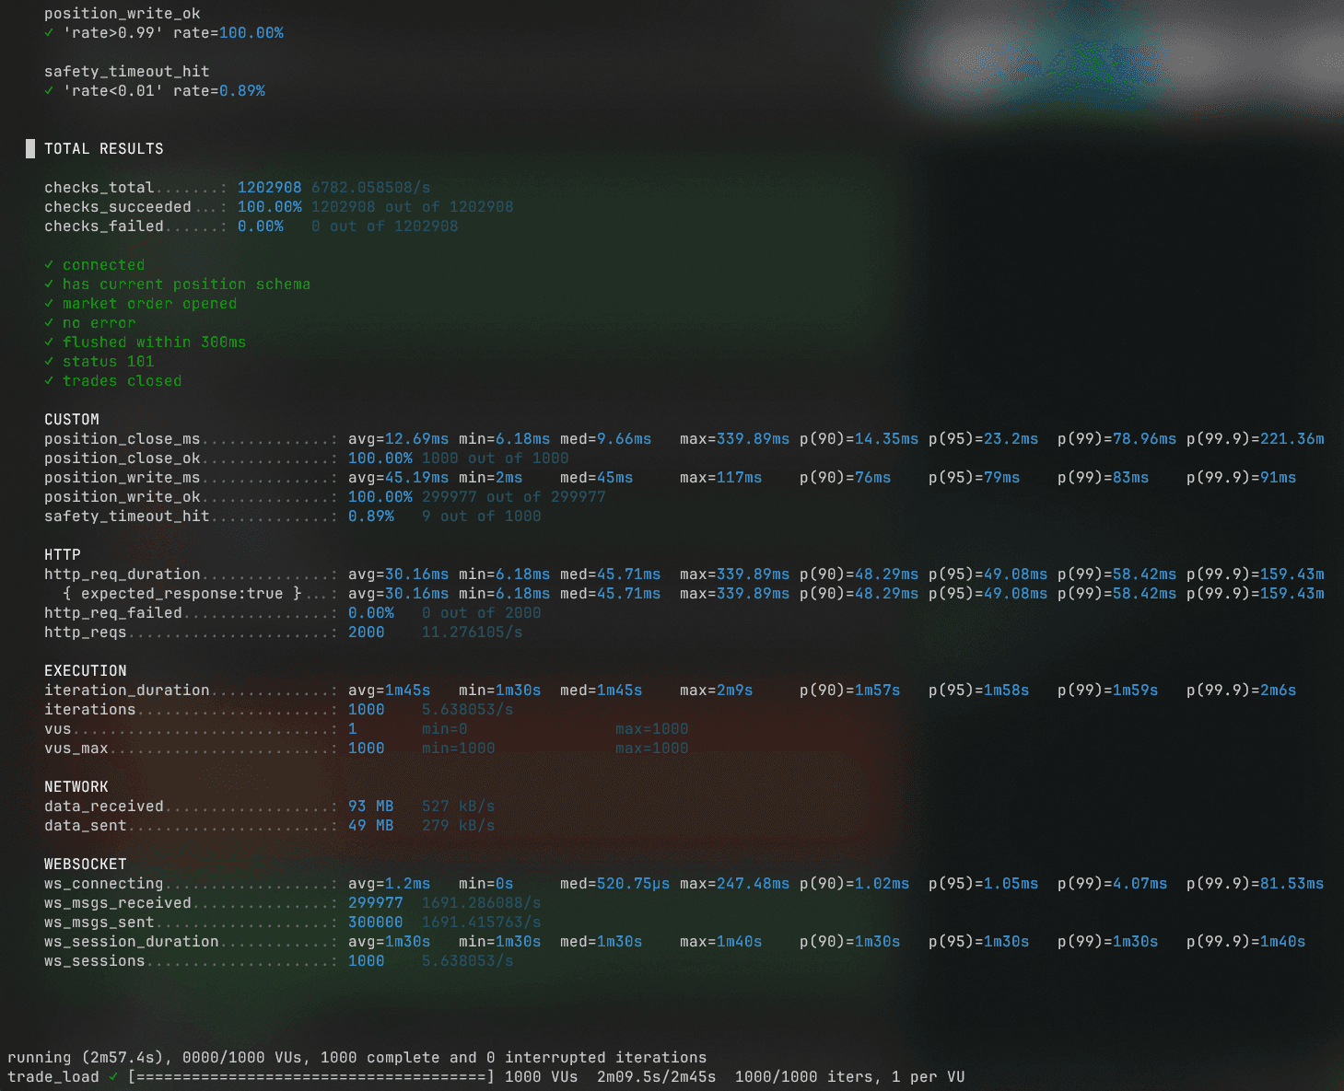Click the 'status 101' check line
This screenshot has height=1091, width=1344.
(x=99, y=362)
